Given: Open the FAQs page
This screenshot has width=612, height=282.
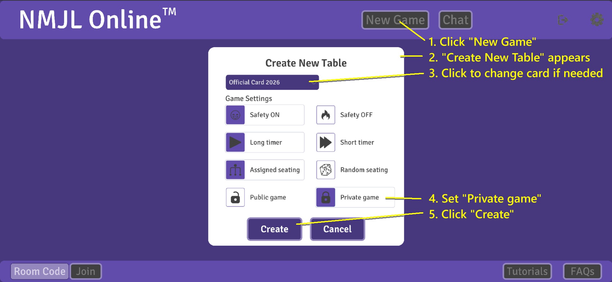Looking at the screenshot, I should click(x=582, y=271).
